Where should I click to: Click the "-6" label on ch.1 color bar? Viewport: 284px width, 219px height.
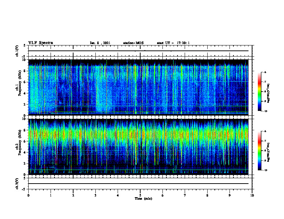coord(265,72)
